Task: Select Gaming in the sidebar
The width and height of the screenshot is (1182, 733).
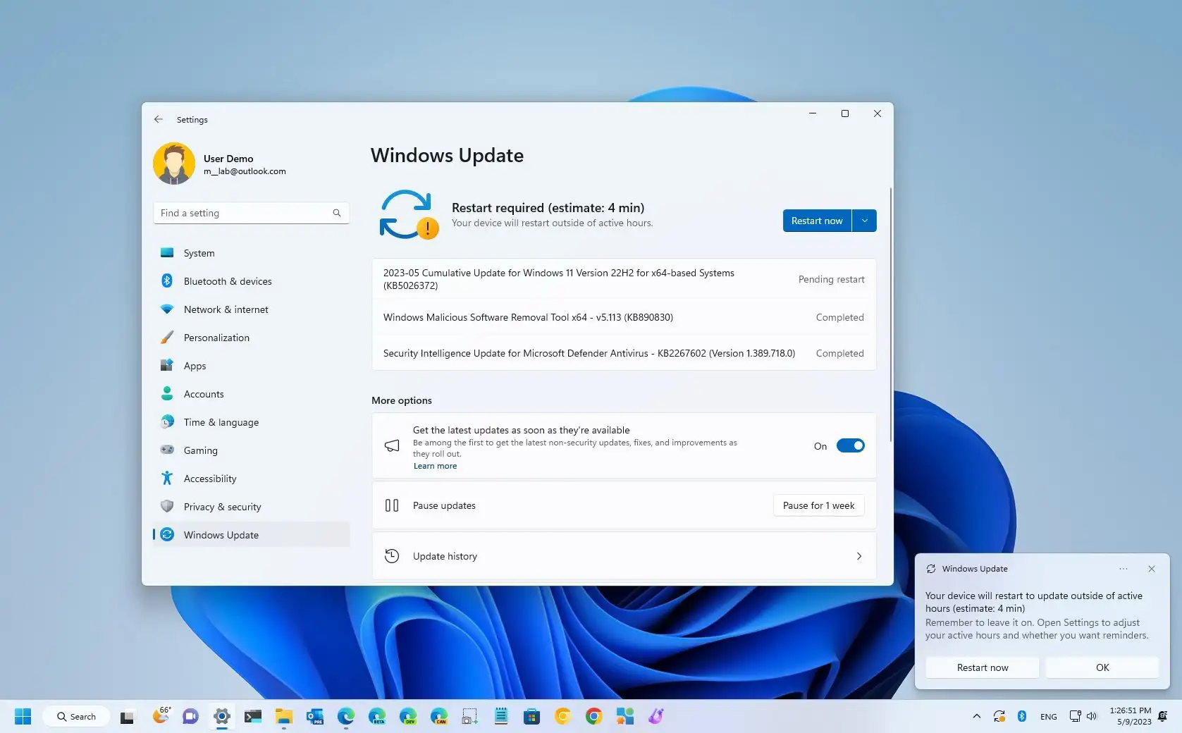Action: [x=251, y=450]
